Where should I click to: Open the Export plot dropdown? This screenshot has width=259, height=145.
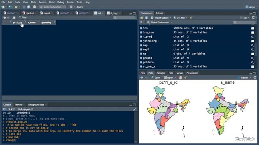tap(170, 78)
